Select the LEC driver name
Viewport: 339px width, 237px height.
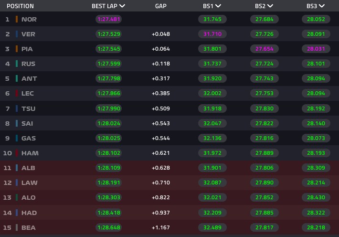tap(28, 93)
